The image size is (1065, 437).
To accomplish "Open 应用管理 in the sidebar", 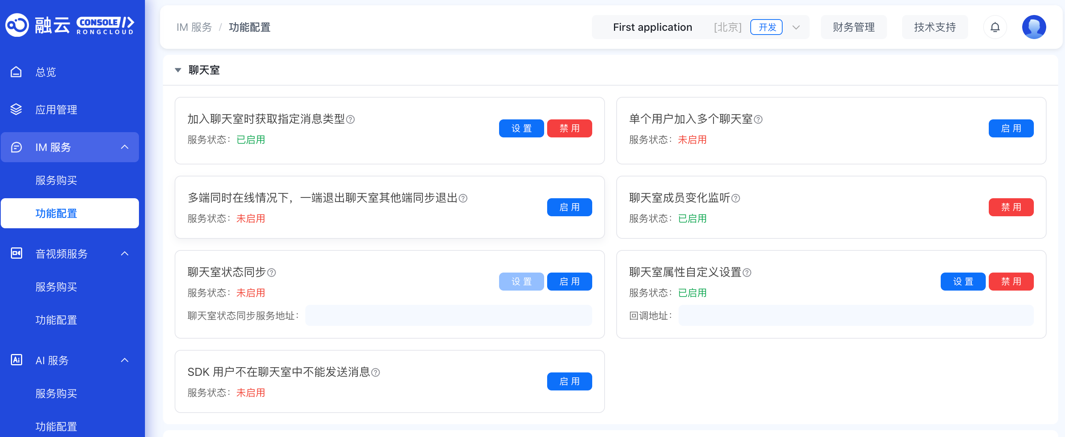I will (x=56, y=110).
